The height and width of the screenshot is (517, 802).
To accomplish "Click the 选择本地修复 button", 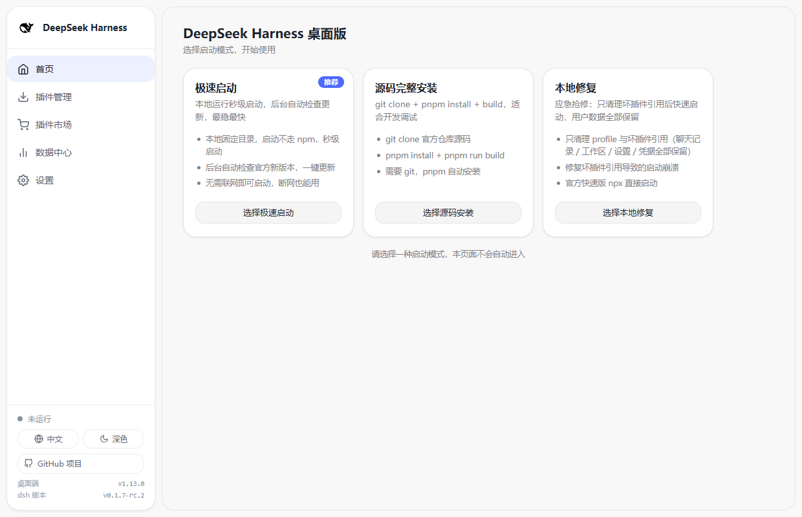I will tap(628, 213).
